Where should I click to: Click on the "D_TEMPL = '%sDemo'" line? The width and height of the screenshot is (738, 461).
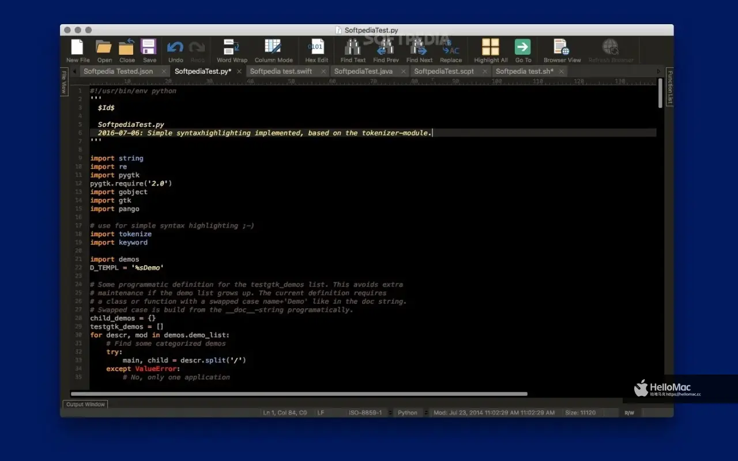(127, 268)
